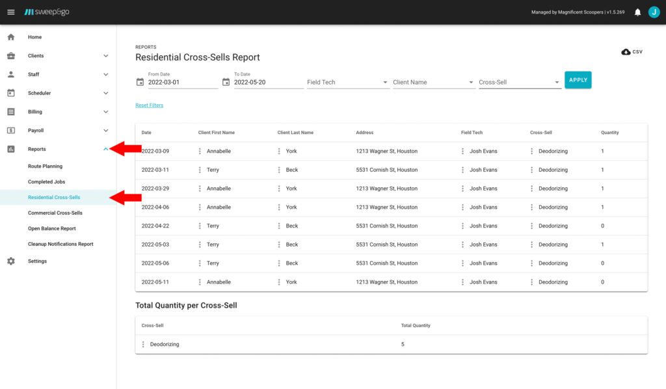Screen dimensions: 666x389
Task: Expand the Payroll sidebar section
Action: [x=106, y=130]
